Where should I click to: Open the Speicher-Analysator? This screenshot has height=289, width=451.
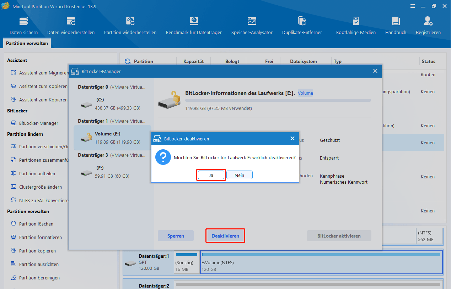point(252,26)
